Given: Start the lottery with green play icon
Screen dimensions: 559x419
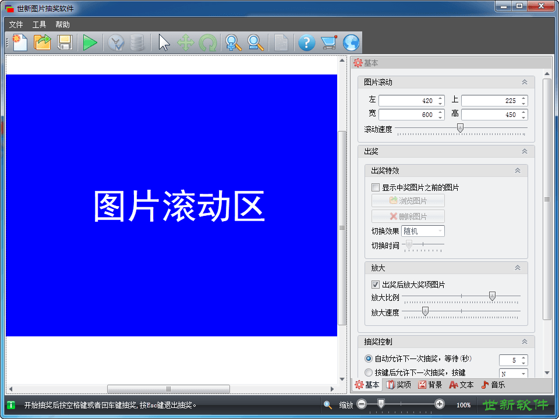Looking at the screenshot, I should (90, 42).
